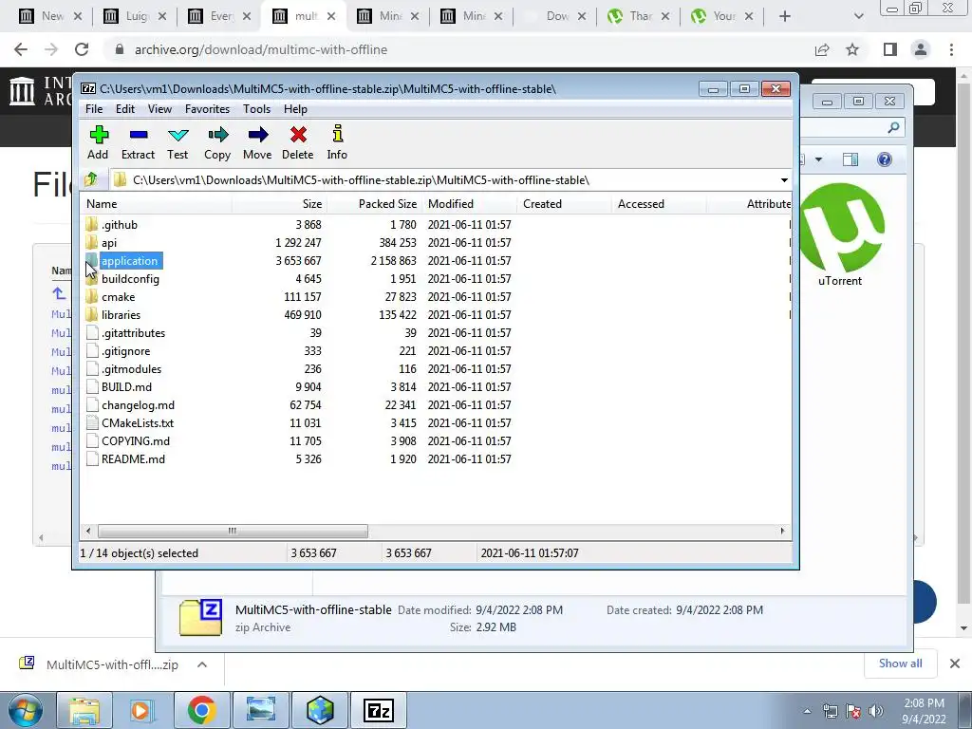Open the Tools menu in 7-Zip
The width and height of the screenshot is (972, 729).
(256, 109)
